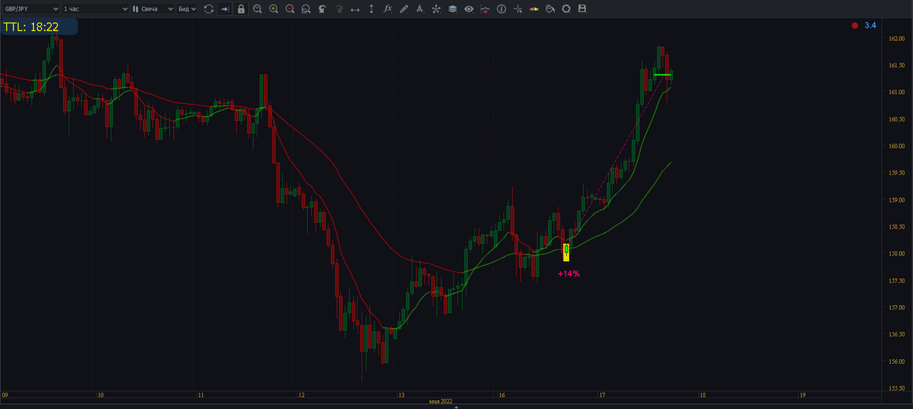The height and width of the screenshot is (409, 913).
Task: Click the 'мая 2022' month label
Action: pyautogui.click(x=440, y=402)
